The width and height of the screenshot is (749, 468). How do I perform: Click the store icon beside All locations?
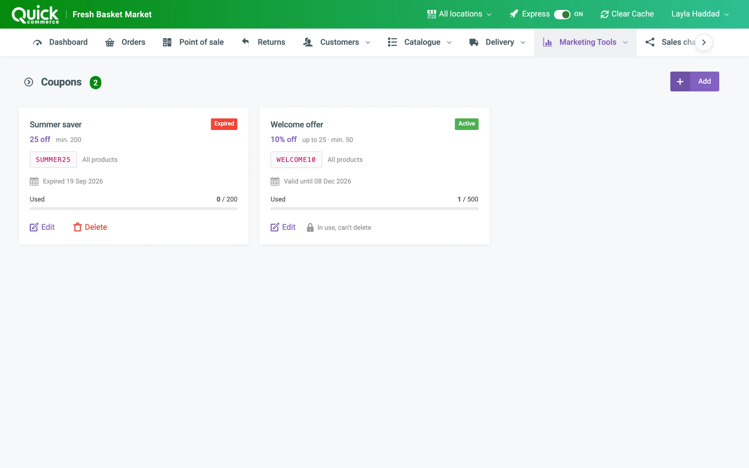click(x=431, y=14)
